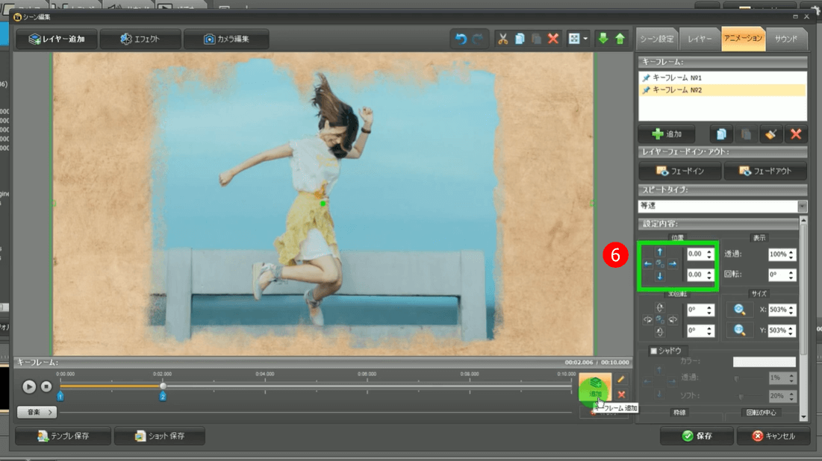Expand the 音楽 track button
This screenshot has width=822, height=461.
pos(37,412)
